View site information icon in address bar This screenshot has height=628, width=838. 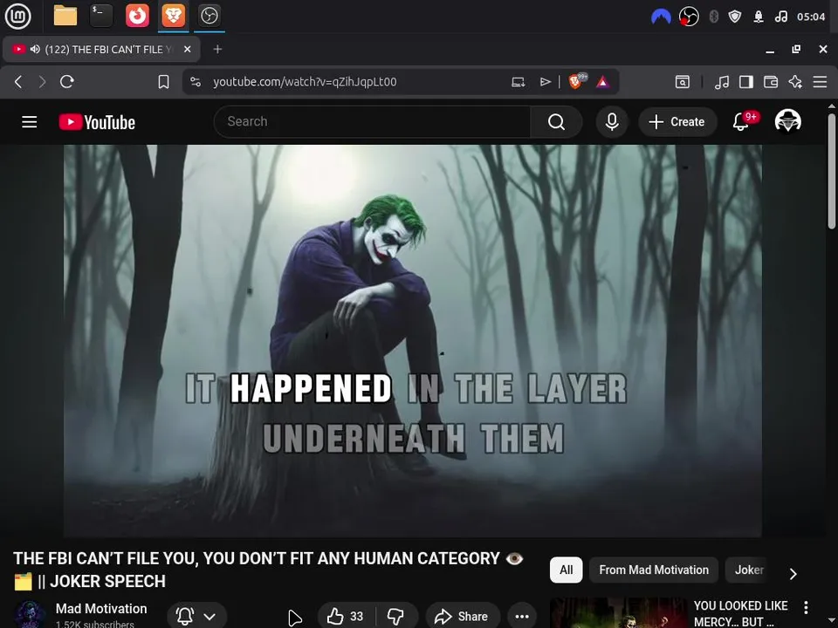[x=196, y=82]
